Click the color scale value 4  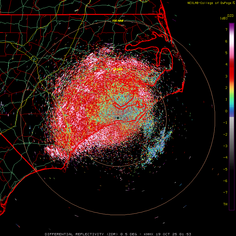click(x=226, y=65)
